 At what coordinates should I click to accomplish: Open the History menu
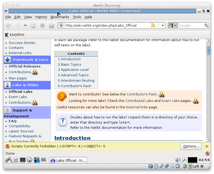41,17
